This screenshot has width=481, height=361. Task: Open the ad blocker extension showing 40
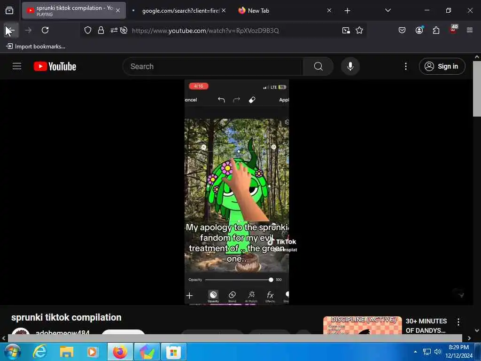pyautogui.click(x=453, y=30)
